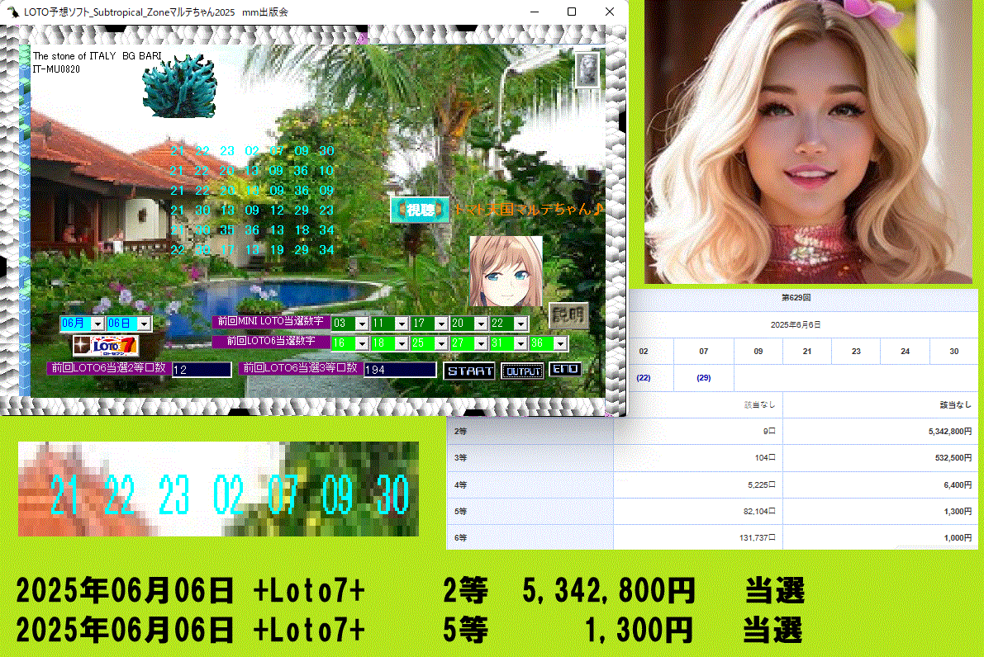984x657 pixels.
Task: Click the 第629回 header in results table
Action: pyautogui.click(x=796, y=298)
